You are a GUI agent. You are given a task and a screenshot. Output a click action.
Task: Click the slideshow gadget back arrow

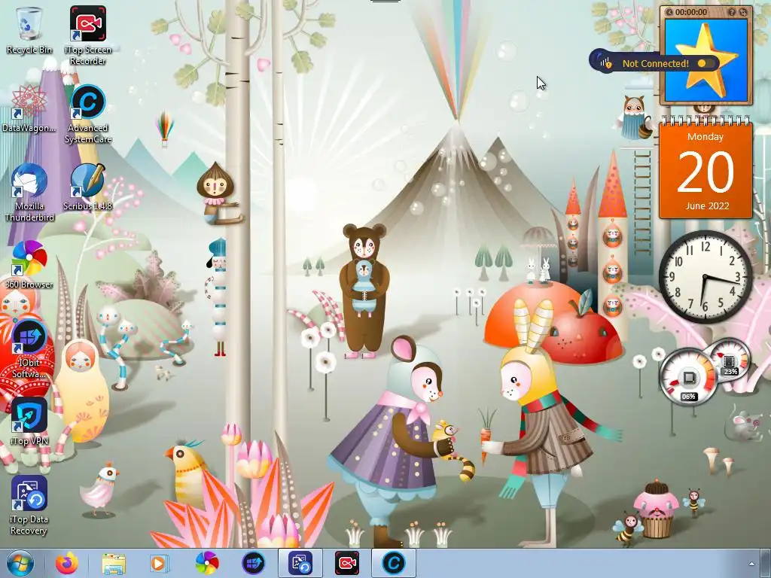669,12
